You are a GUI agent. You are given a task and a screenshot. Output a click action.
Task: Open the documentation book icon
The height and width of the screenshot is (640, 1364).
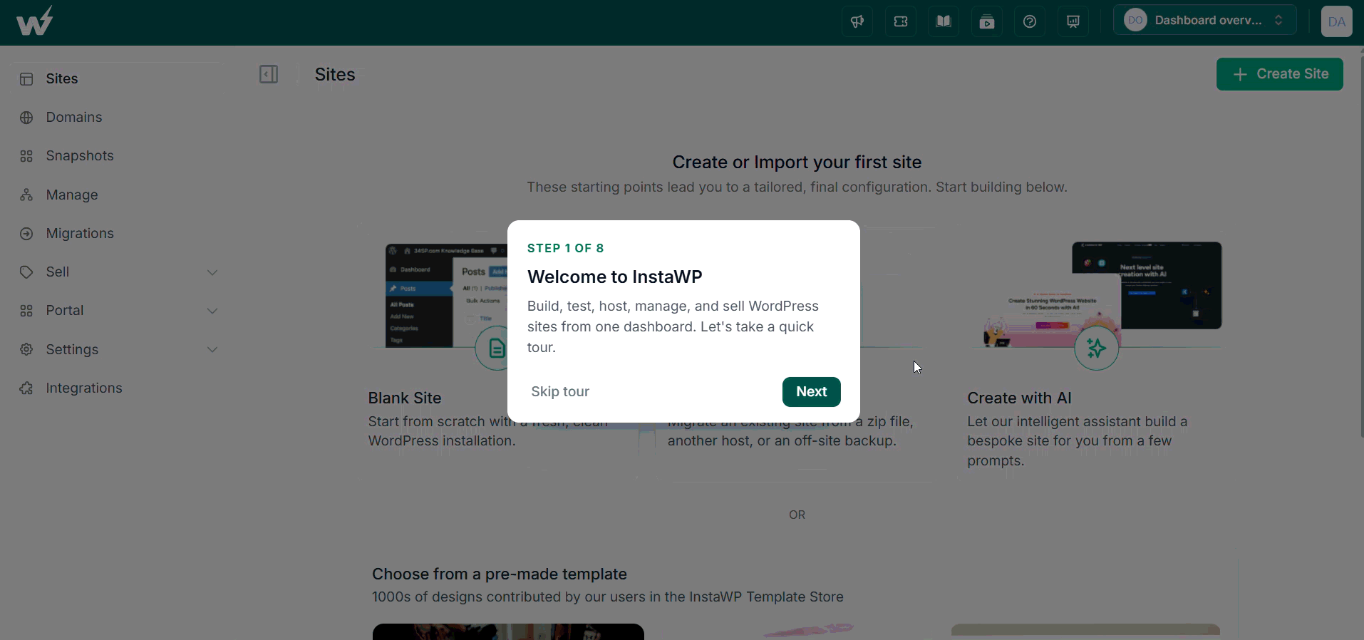[944, 21]
